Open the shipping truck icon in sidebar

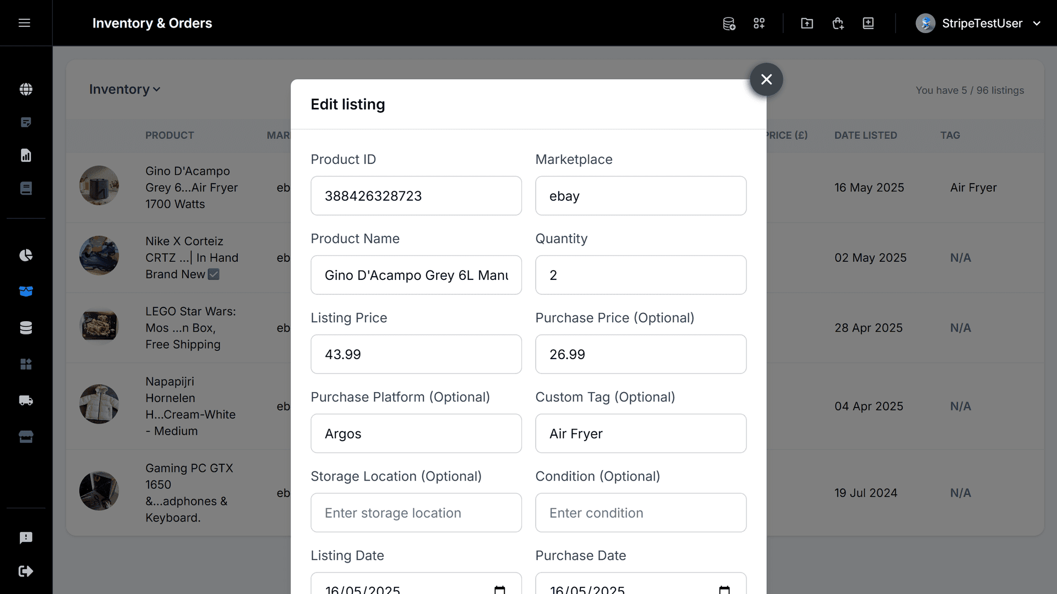point(26,400)
